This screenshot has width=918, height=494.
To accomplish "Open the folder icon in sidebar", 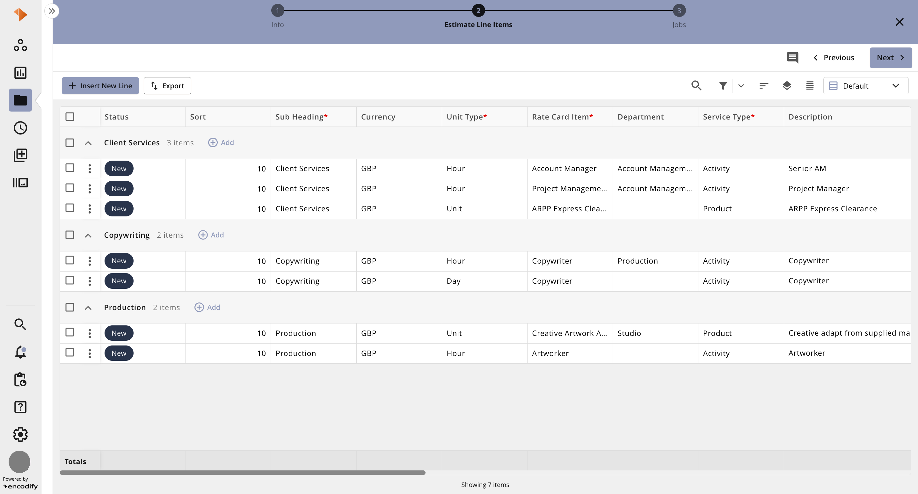I will pyautogui.click(x=20, y=100).
